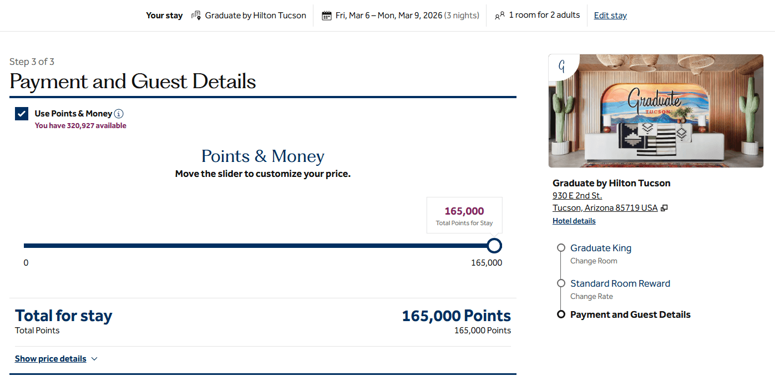775x381 pixels.
Task: Click the Edit stay link
Action: point(610,16)
